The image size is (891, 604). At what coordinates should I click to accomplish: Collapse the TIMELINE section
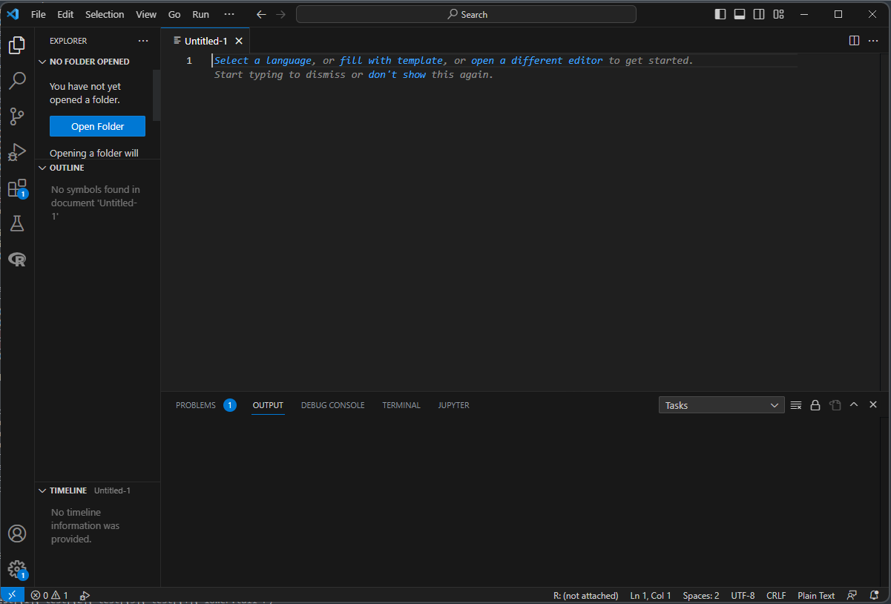tap(42, 490)
